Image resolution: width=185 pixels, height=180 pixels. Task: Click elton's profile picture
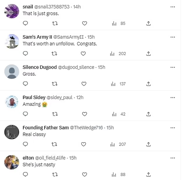(12, 162)
